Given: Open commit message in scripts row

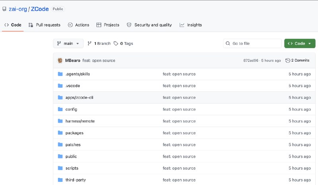Looking at the screenshot, I should point(179,168).
